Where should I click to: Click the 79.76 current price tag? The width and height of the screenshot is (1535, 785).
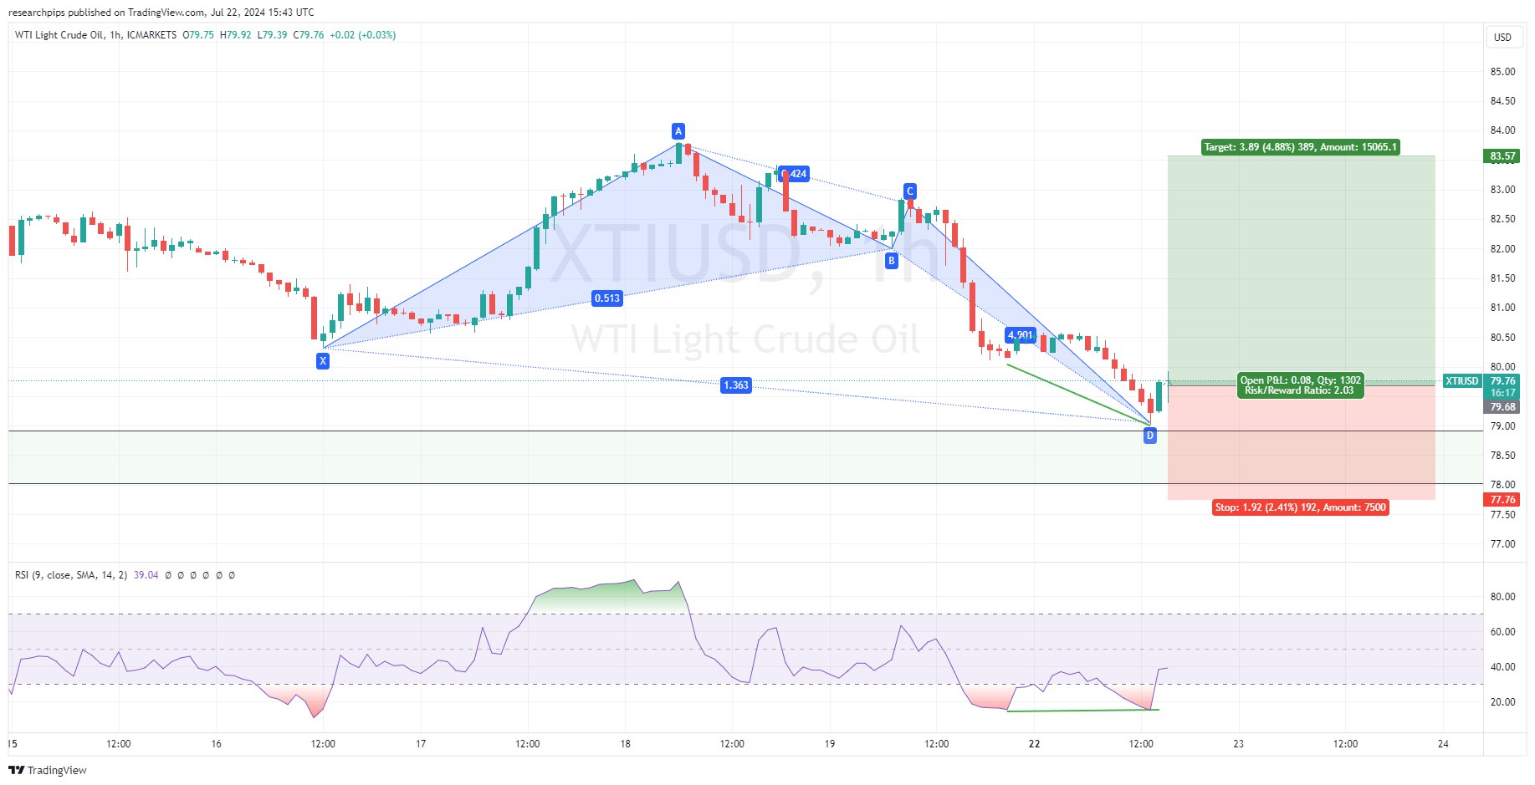pyautogui.click(x=1503, y=381)
